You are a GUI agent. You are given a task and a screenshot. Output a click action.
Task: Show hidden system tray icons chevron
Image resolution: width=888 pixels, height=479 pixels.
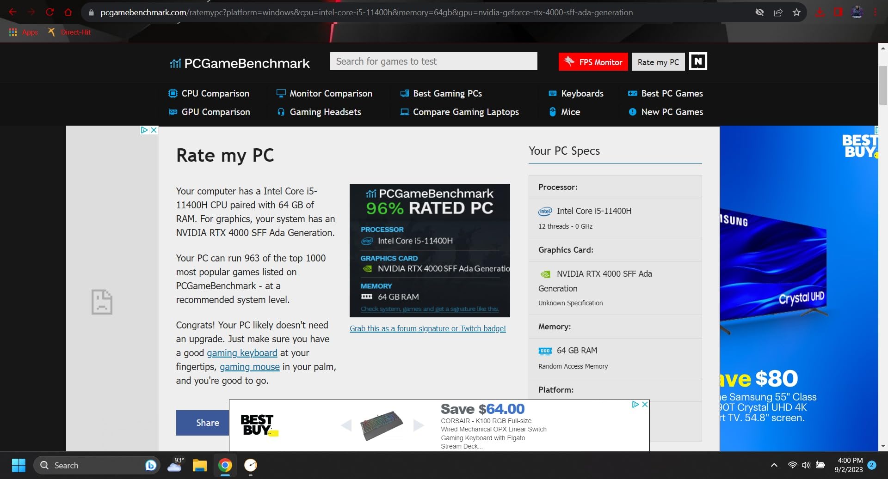774,465
